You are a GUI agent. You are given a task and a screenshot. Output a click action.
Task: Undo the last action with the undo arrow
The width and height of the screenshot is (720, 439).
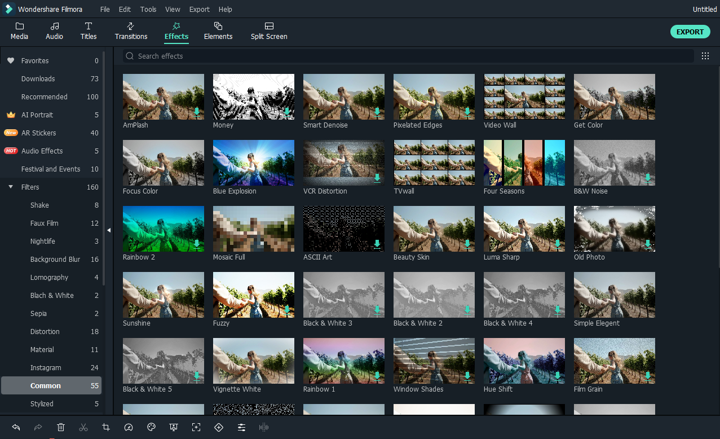click(16, 427)
